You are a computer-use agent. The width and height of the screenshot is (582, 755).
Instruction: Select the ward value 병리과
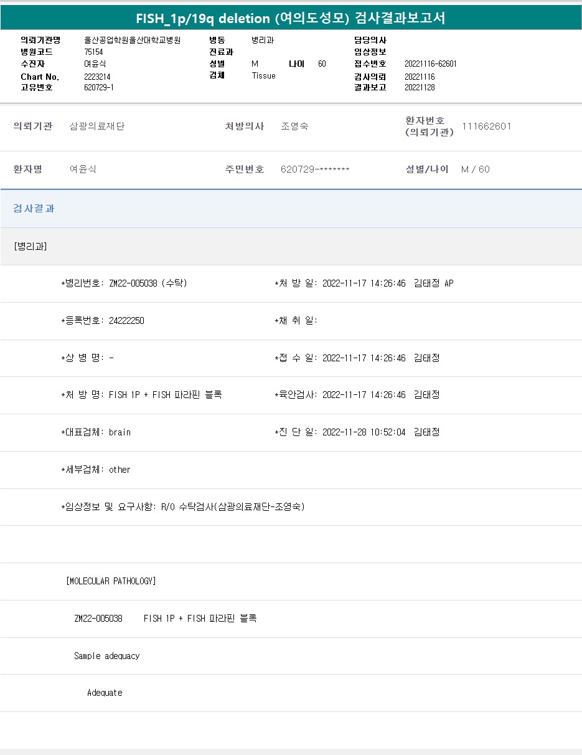pos(263,40)
